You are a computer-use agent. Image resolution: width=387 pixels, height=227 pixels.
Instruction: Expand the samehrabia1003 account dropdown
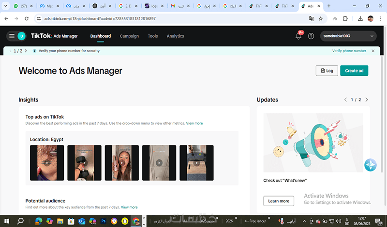348,36
